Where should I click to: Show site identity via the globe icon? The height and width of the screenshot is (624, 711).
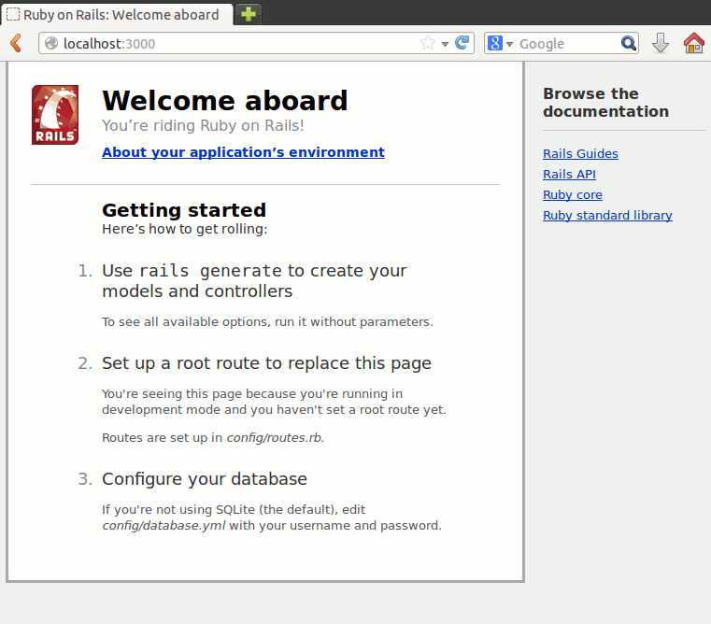(x=50, y=43)
